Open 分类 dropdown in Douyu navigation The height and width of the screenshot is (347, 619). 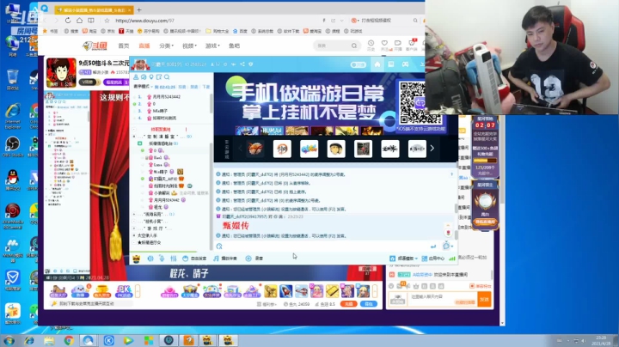(x=166, y=46)
